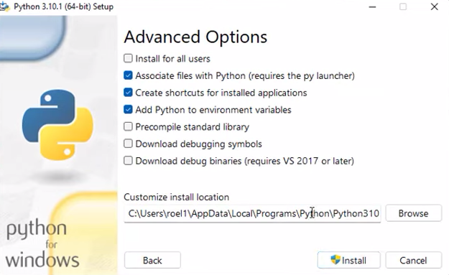Disable Create shortcuts for installed applications
The height and width of the screenshot is (275, 449).
128,93
